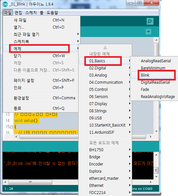Expand the 스케치북 submenu
This screenshot has width=178, height=196.
pyautogui.click(x=41, y=42)
